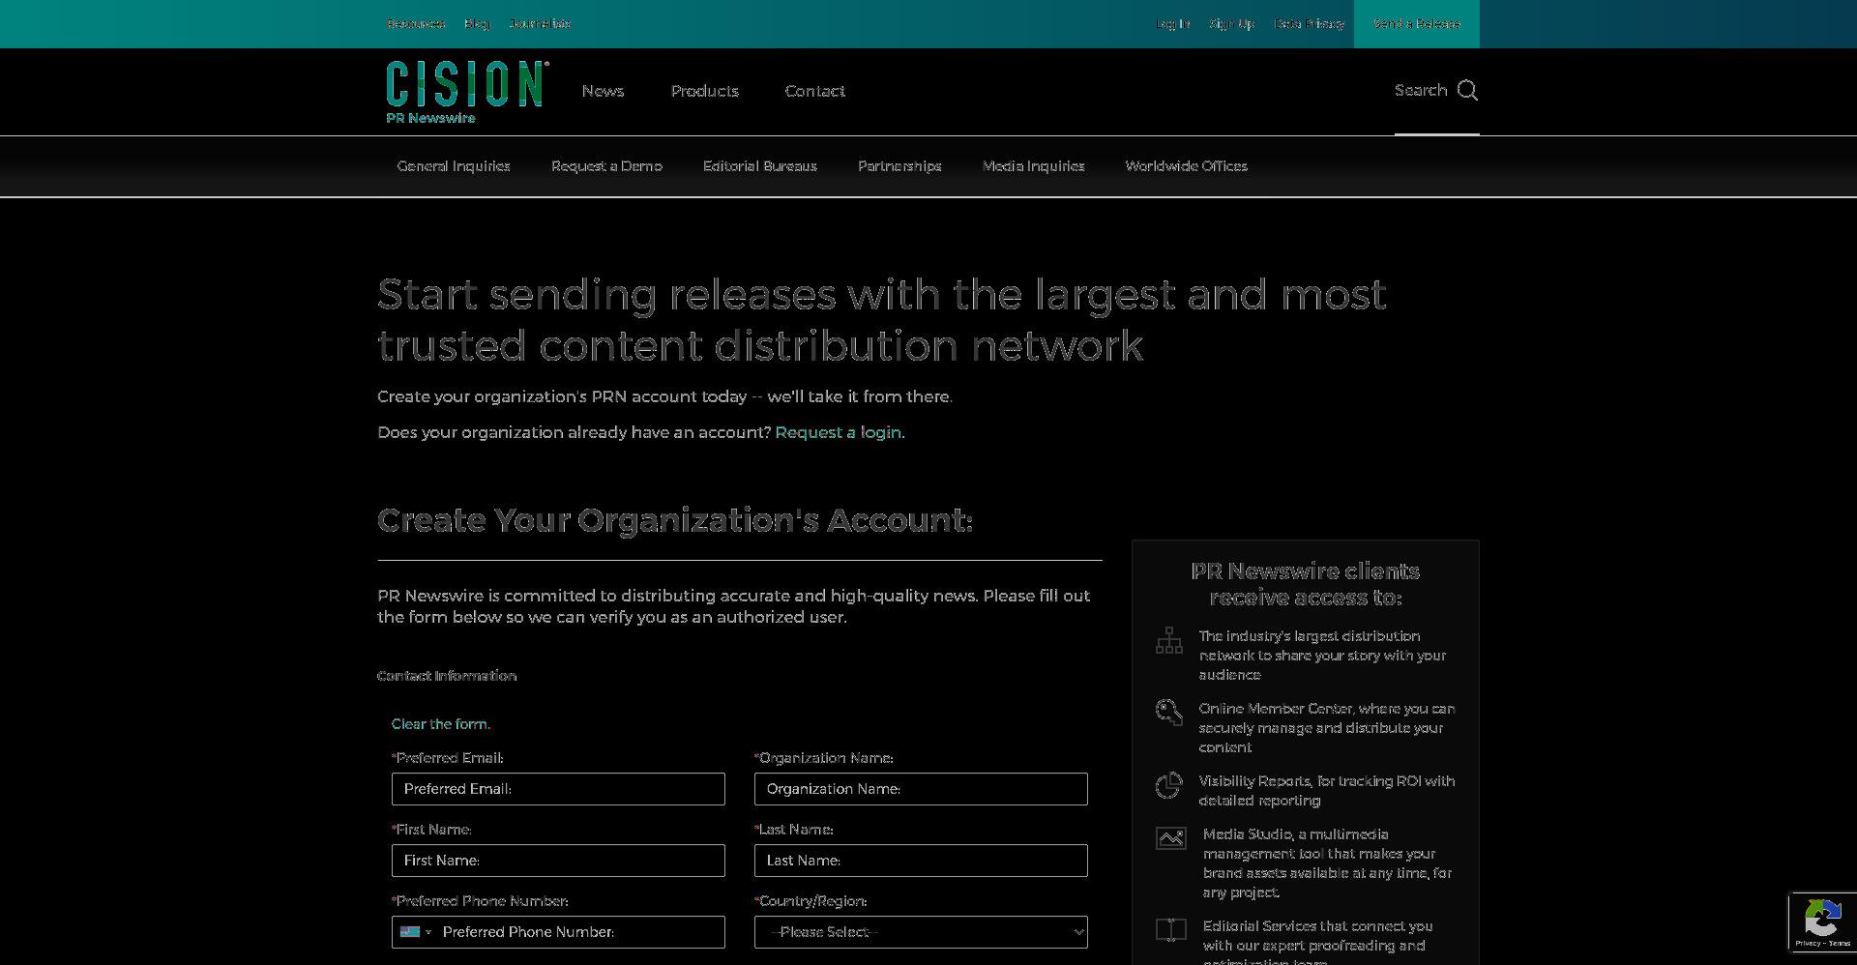Click the Visibility Reports pie chart icon
The image size is (1857, 965).
(1169, 785)
